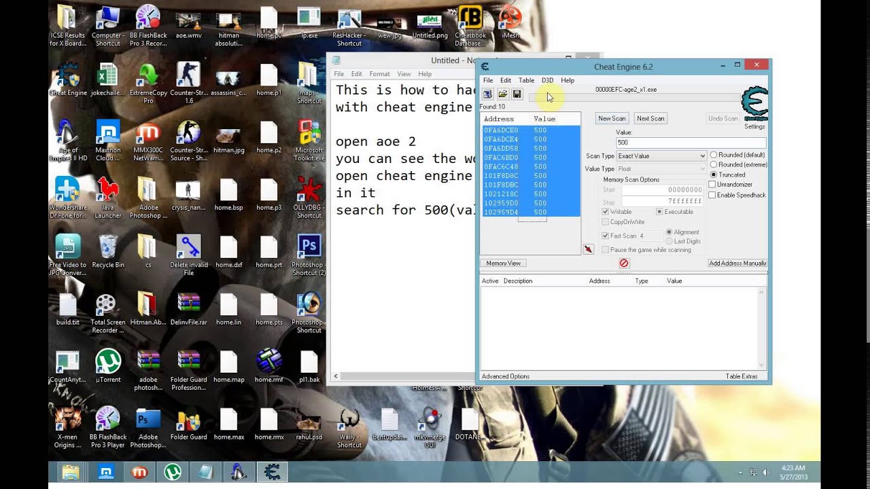Click the Maxthon taskbar icon
Viewport: 870px width, 489px height.
pyautogui.click(x=106, y=471)
